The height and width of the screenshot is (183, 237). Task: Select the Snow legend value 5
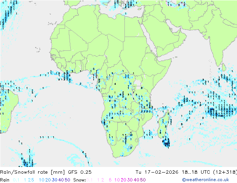click(x=110, y=180)
